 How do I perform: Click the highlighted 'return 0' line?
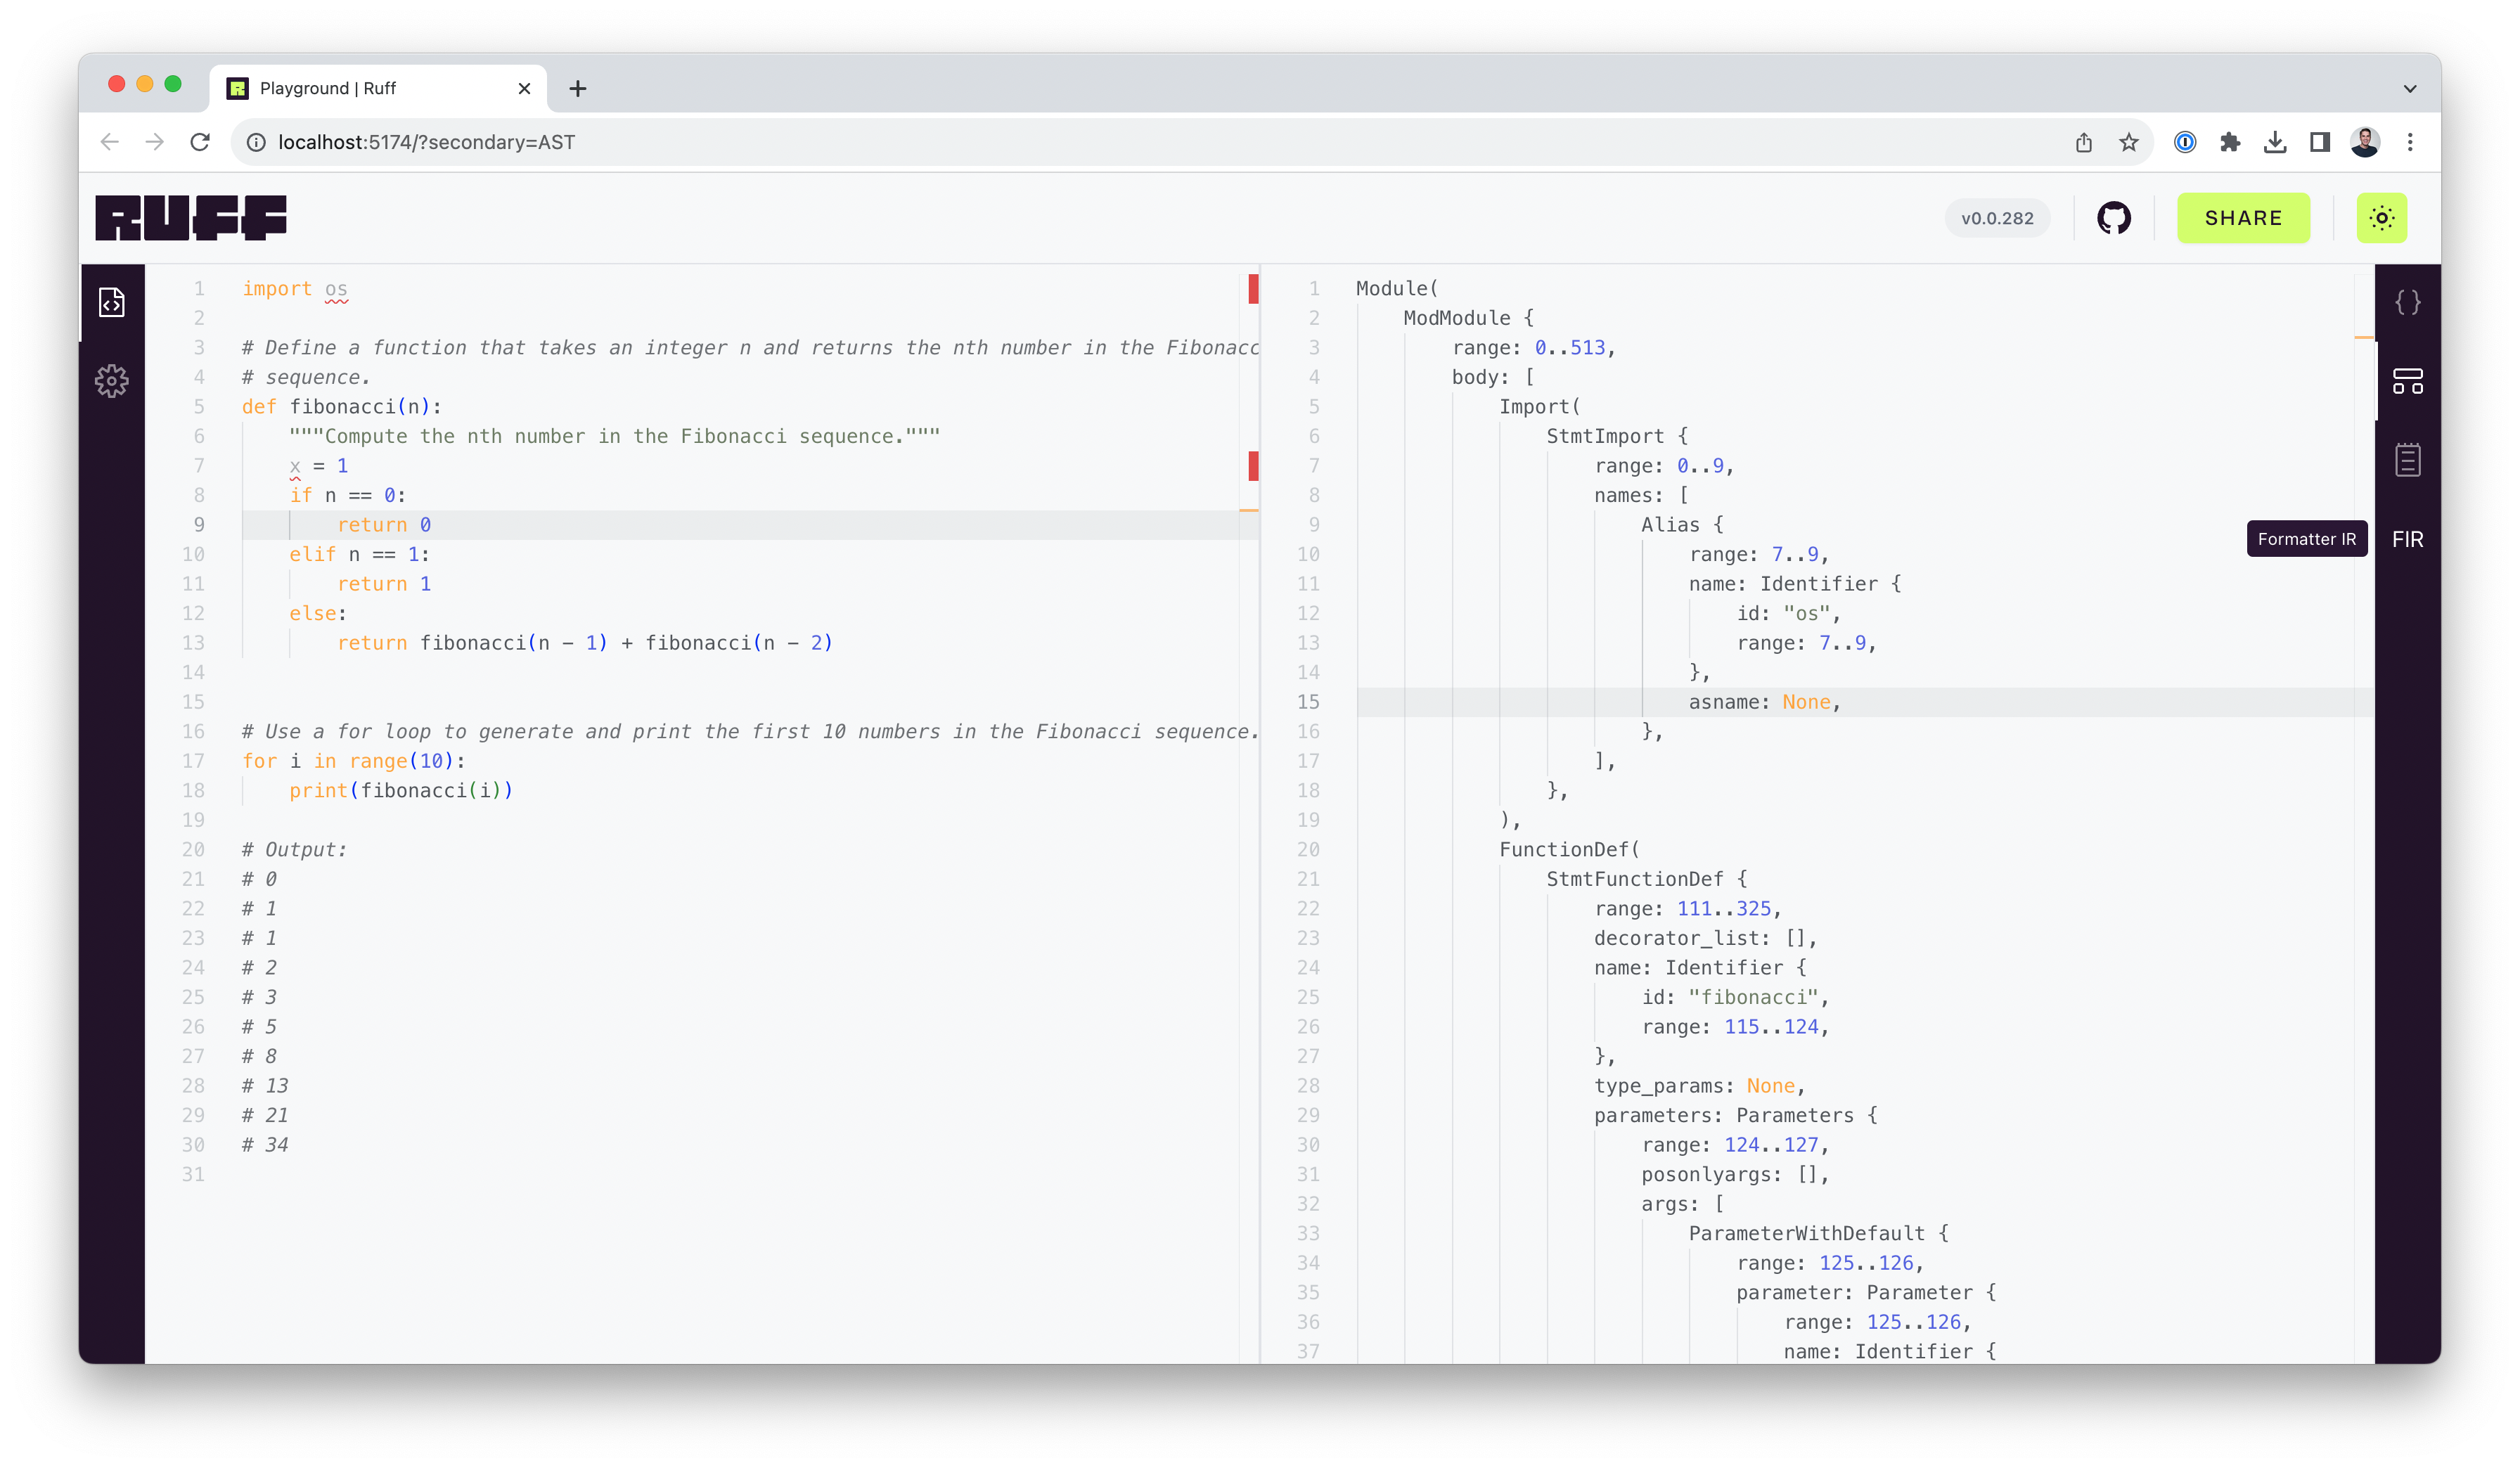384,525
